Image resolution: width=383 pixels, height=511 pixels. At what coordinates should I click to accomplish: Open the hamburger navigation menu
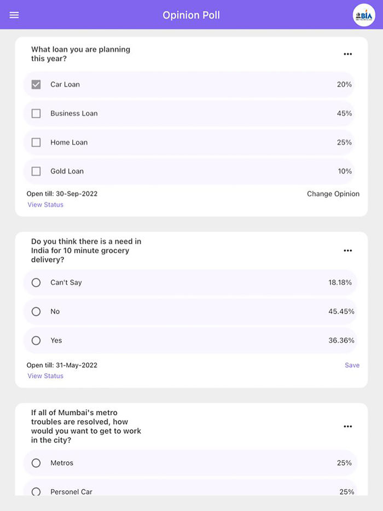click(14, 15)
